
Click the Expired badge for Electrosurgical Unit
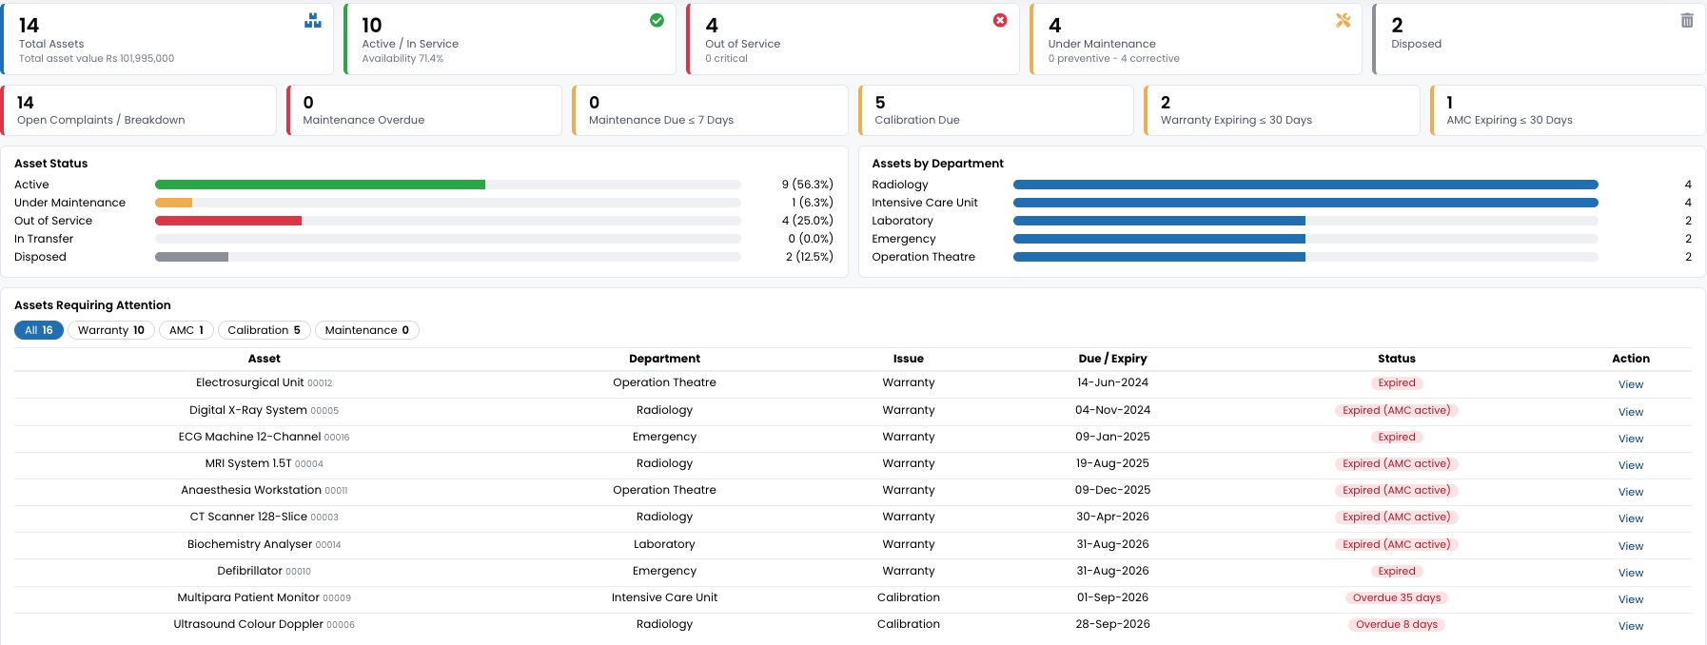tap(1397, 382)
